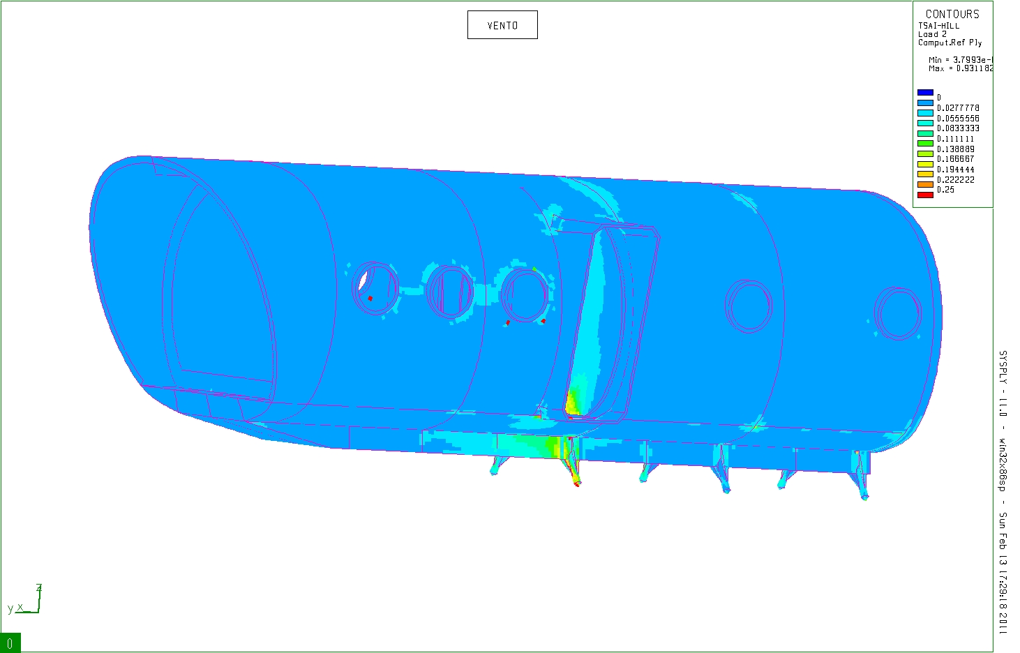Click the CONTOURS legend heading
The height and width of the screenshot is (653, 1020).
(x=952, y=14)
